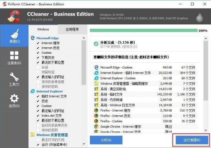Click the CCleaner logo in header
The height and width of the screenshot is (148, 211).
(14, 16)
